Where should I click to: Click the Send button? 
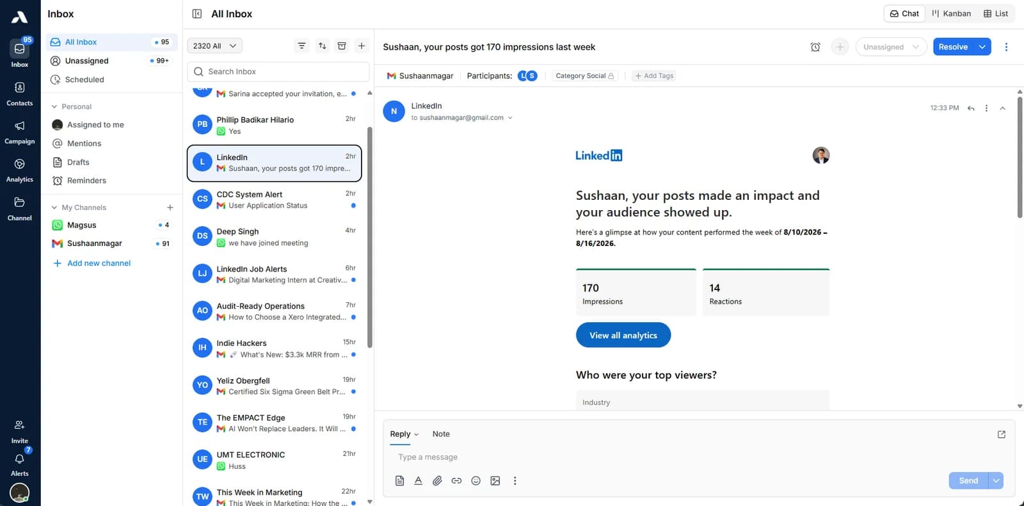click(x=968, y=480)
